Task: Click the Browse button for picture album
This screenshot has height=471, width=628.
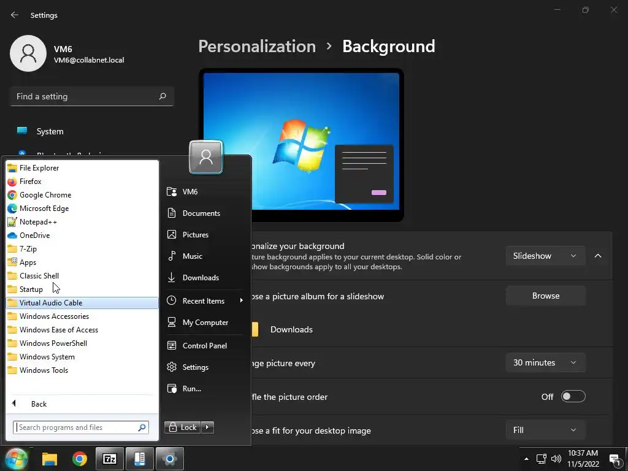Action: 545,296
